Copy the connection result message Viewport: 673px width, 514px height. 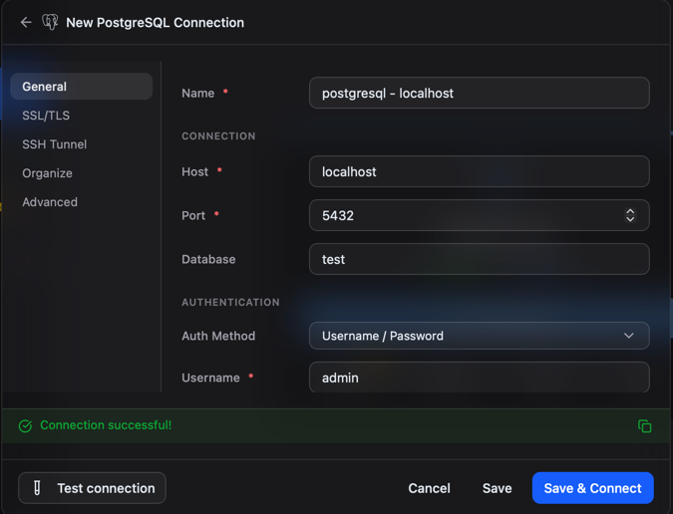click(x=644, y=425)
